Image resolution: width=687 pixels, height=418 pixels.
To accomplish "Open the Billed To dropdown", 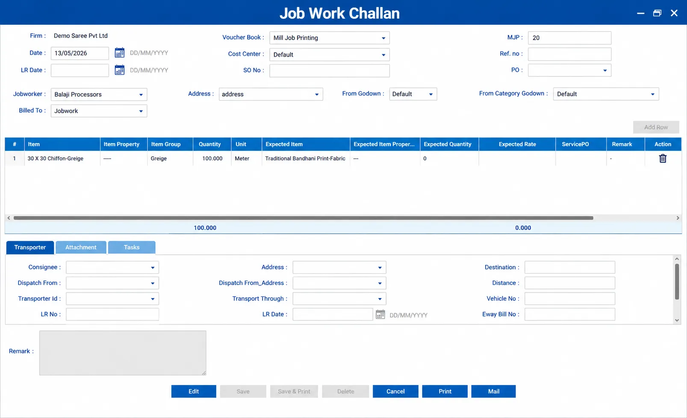I will (x=99, y=111).
